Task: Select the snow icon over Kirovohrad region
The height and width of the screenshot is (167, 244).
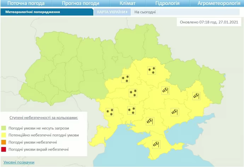Action: pos(133,93)
